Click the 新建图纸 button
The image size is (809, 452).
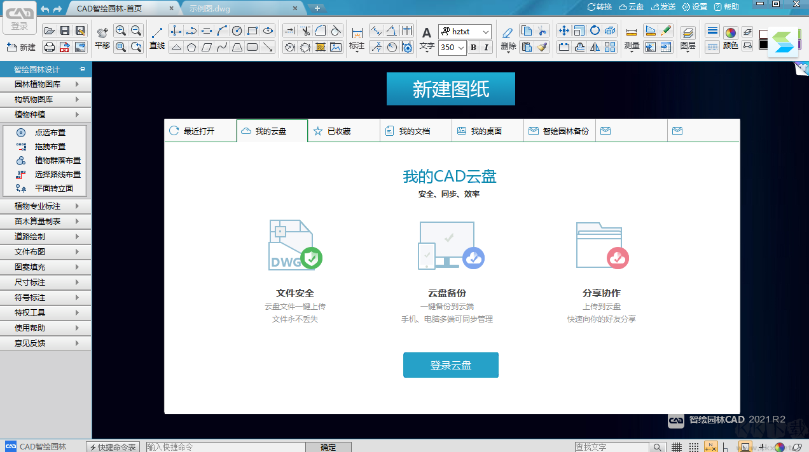click(450, 89)
